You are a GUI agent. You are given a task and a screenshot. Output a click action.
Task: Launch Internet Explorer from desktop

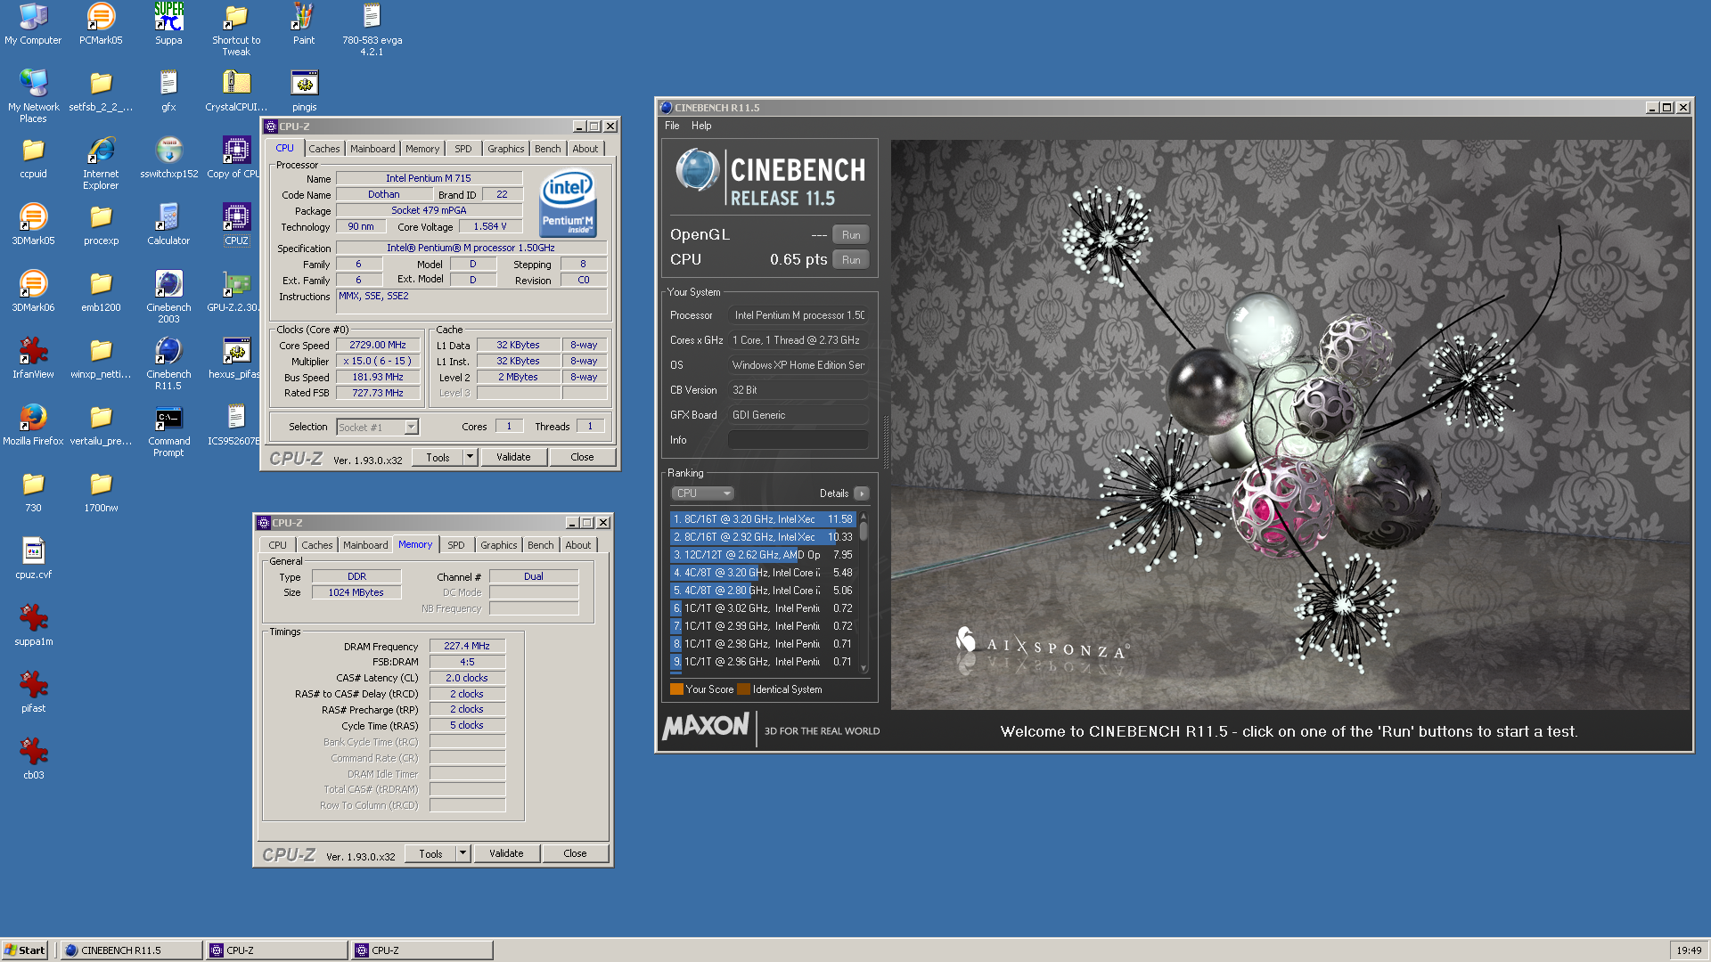click(101, 162)
